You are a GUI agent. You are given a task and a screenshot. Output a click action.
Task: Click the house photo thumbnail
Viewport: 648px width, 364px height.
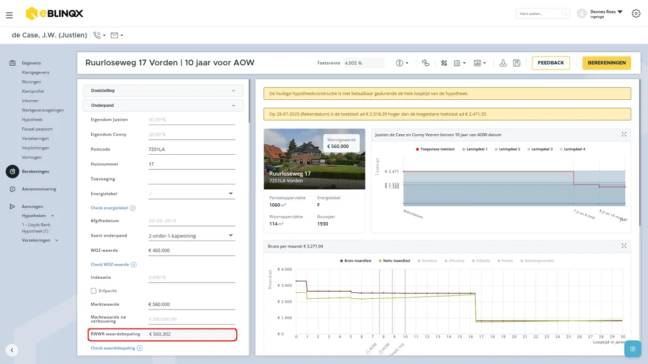[314, 159]
